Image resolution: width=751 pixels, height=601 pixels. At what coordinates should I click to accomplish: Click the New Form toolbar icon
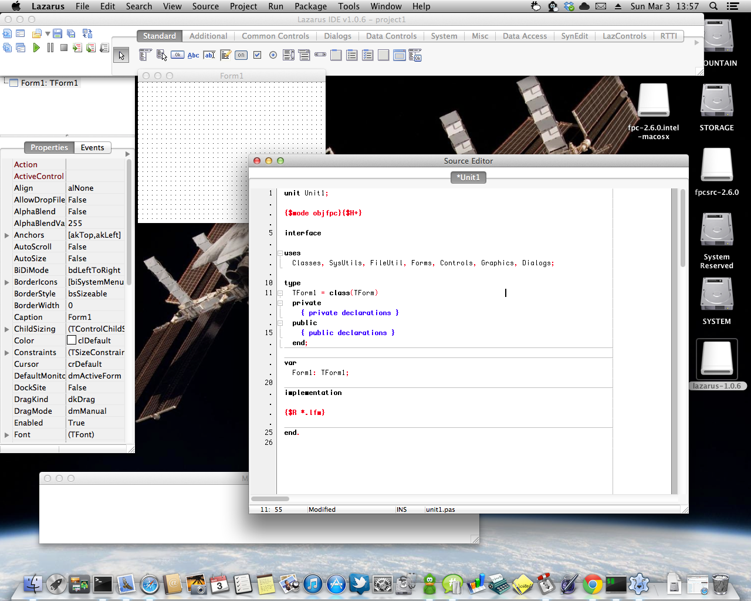[x=21, y=33]
